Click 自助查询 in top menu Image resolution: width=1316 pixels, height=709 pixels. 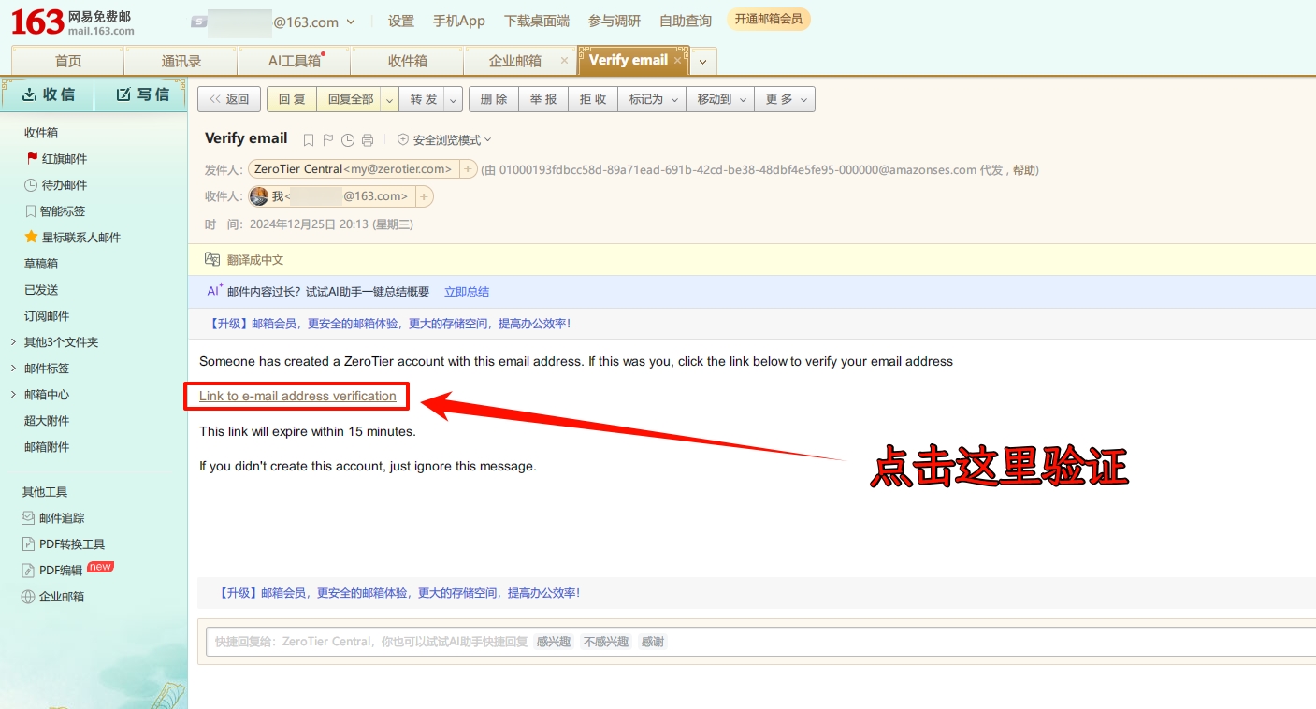point(686,21)
